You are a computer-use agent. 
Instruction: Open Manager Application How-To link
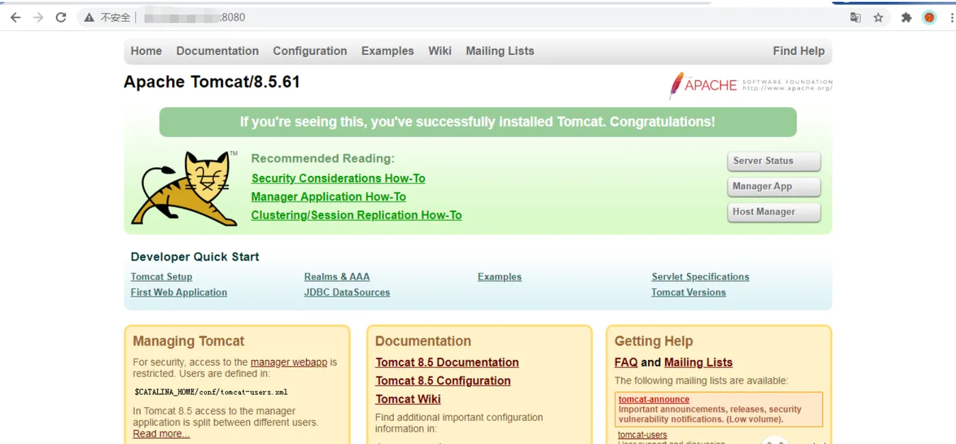(x=328, y=197)
